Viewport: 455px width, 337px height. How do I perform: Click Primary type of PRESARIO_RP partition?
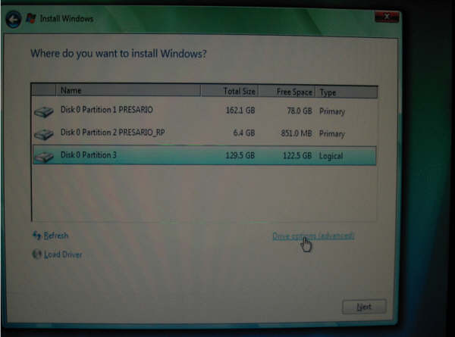click(x=332, y=134)
